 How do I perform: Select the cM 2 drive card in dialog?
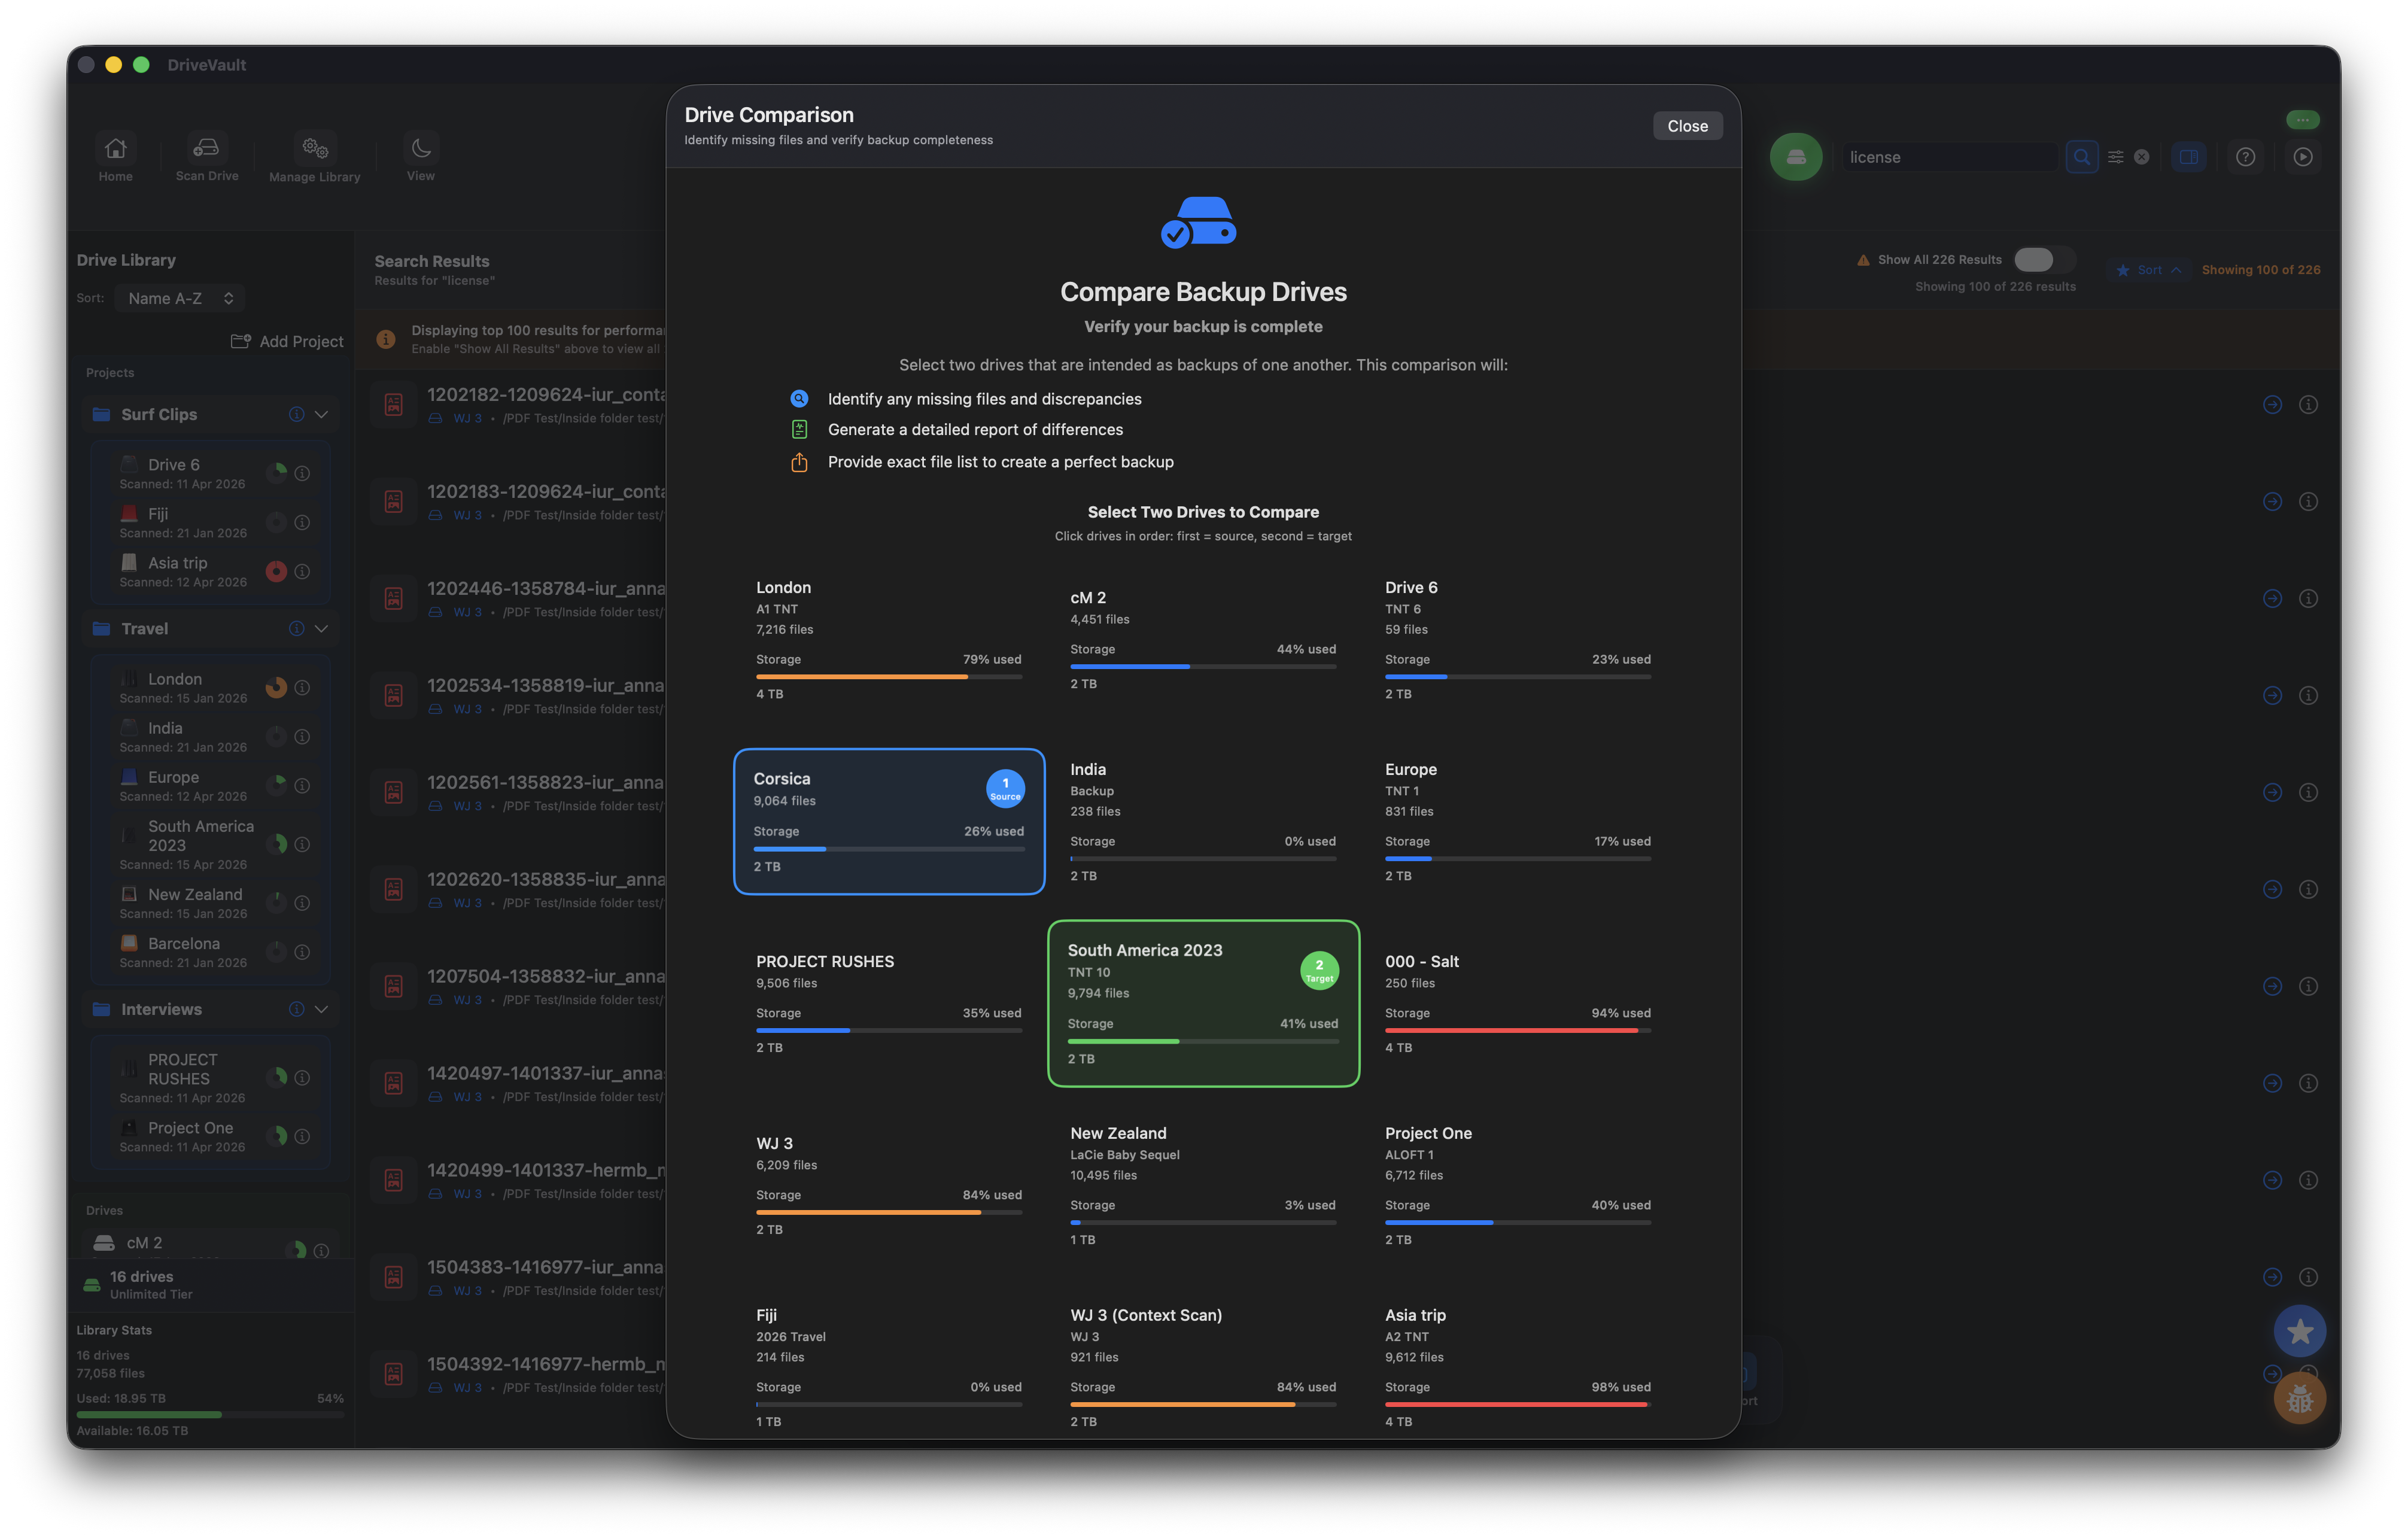click(x=1203, y=639)
